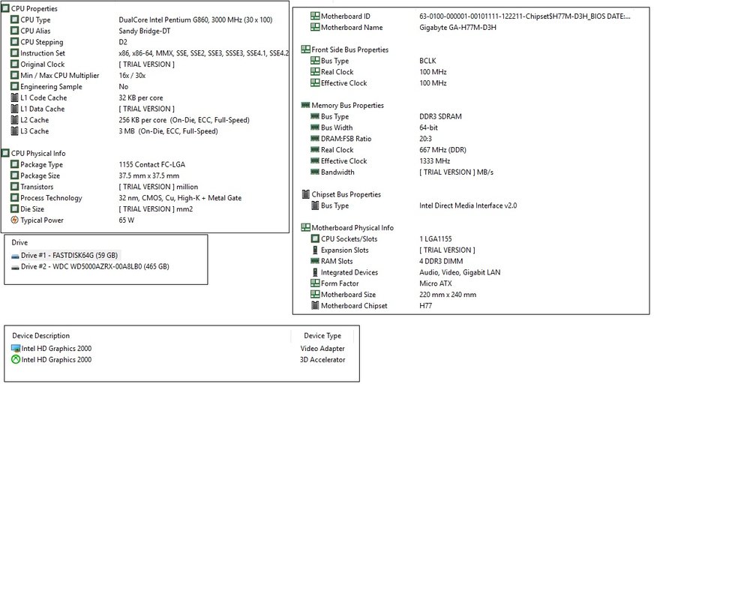750x600 pixels.
Task: Click the Transistors label
Action: tap(37, 187)
